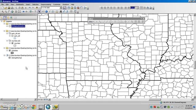Close the floating Editor toolbar
Image resolution: width=196 pixels, height=110 pixels.
coord(143,19)
